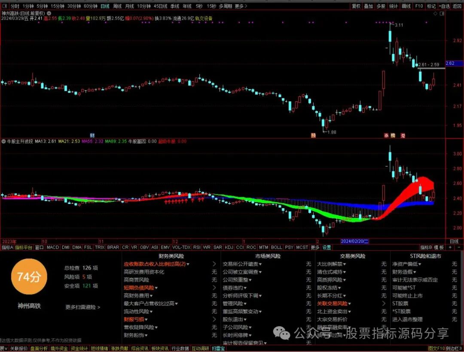Open details arrow for 关联交易风险 row

coord(384,303)
